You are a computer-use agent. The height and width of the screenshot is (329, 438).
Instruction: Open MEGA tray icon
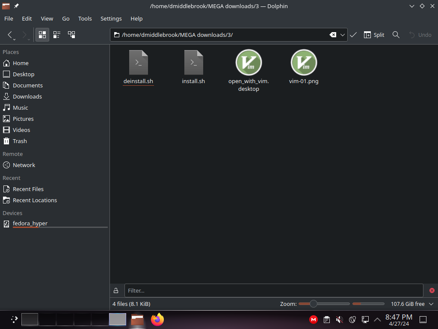[x=314, y=320]
